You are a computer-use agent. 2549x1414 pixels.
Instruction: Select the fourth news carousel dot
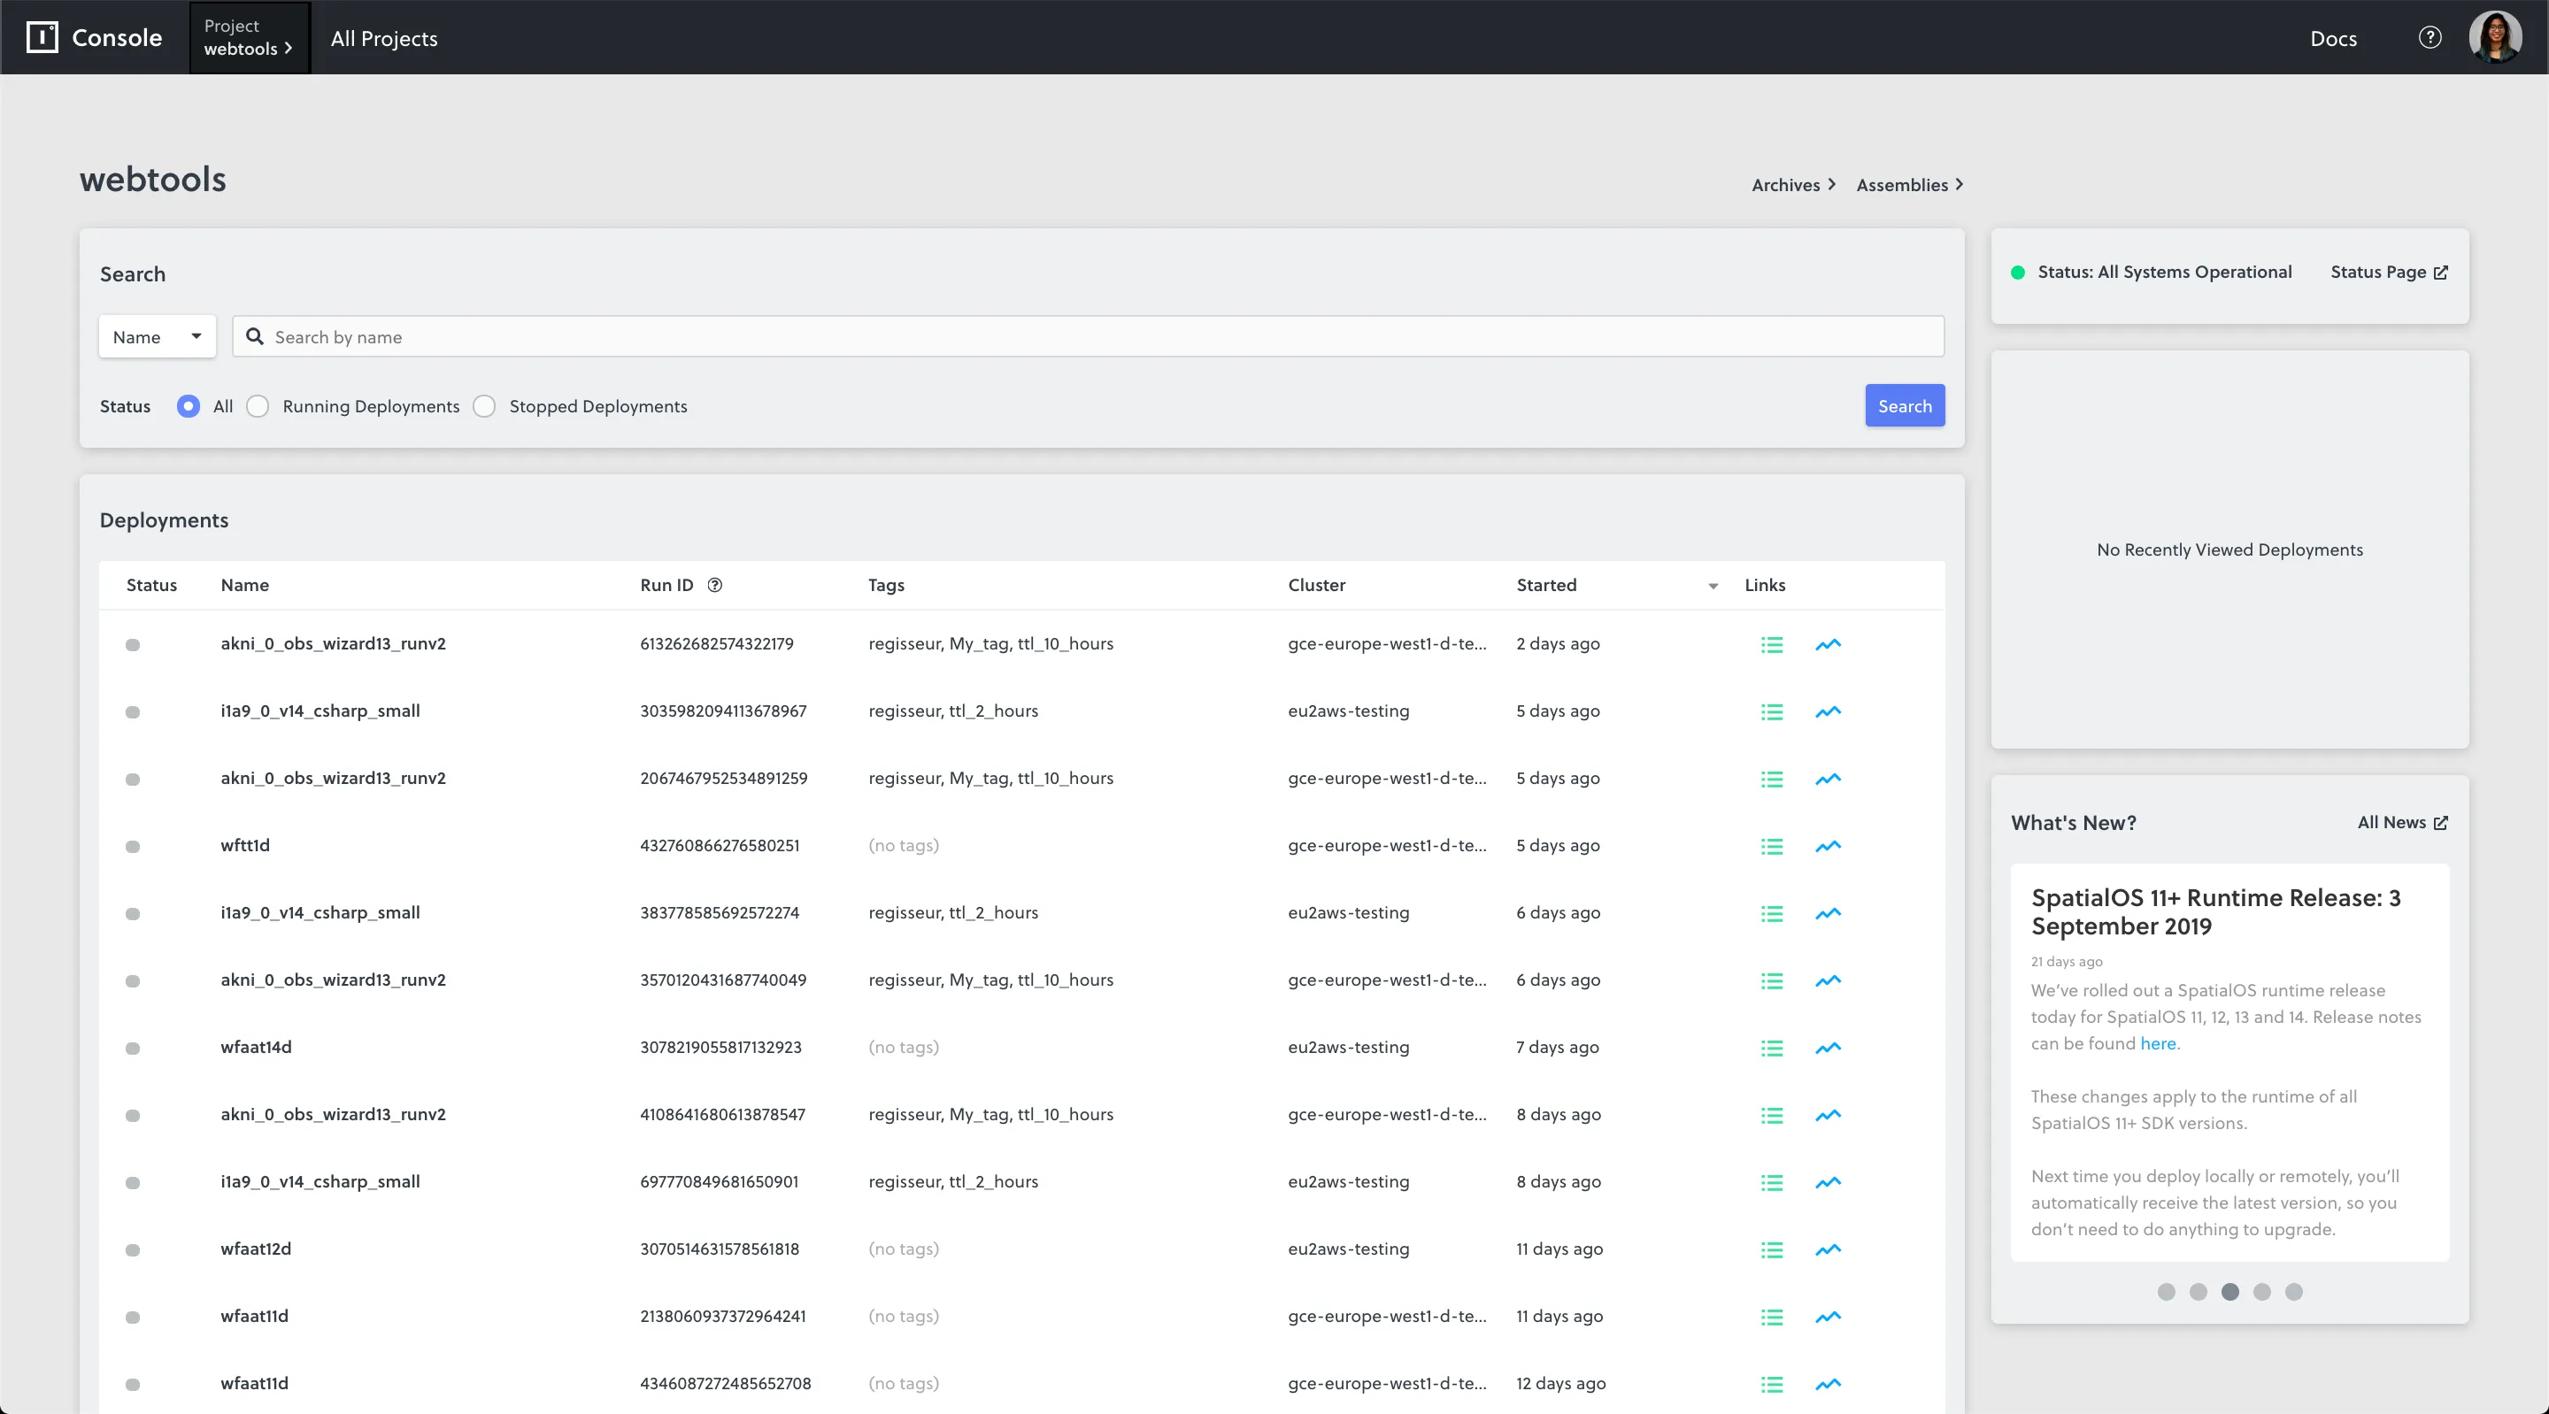click(2262, 1291)
